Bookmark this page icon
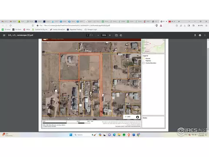The height and width of the screenshot is (157, 209). (33, 25)
